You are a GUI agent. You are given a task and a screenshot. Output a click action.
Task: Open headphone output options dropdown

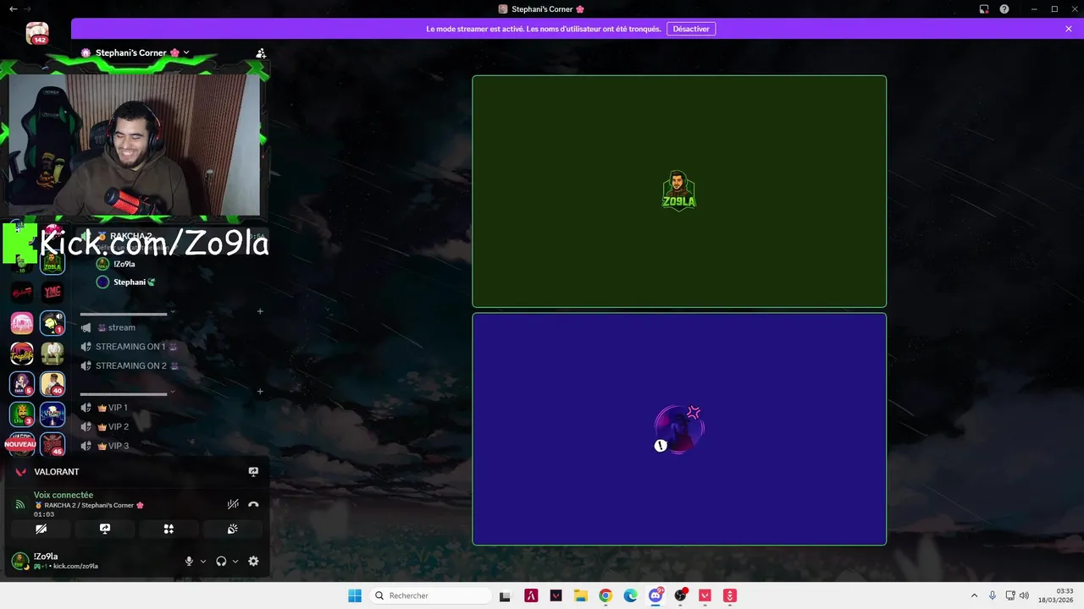pos(235,561)
